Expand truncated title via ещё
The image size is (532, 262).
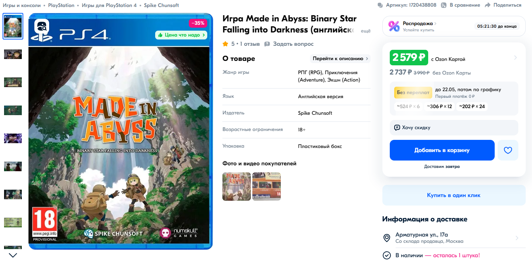tap(365, 31)
